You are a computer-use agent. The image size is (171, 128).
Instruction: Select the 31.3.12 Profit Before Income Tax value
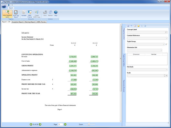tap(73, 84)
